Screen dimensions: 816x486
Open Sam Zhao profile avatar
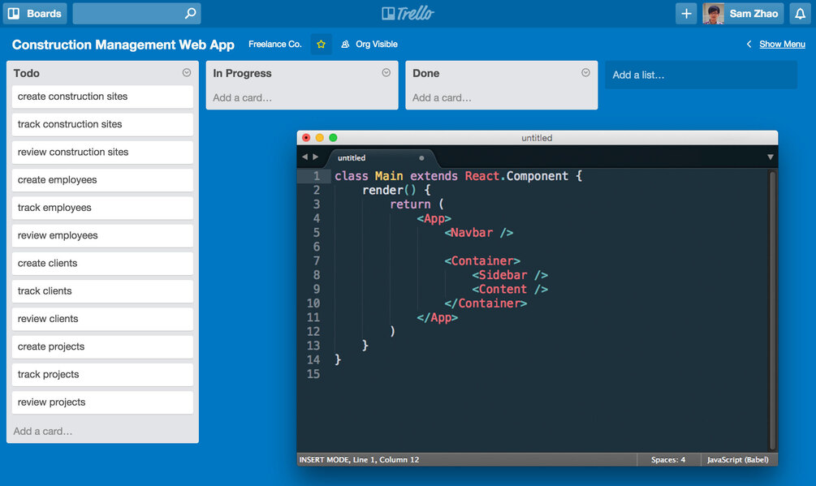click(x=713, y=14)
